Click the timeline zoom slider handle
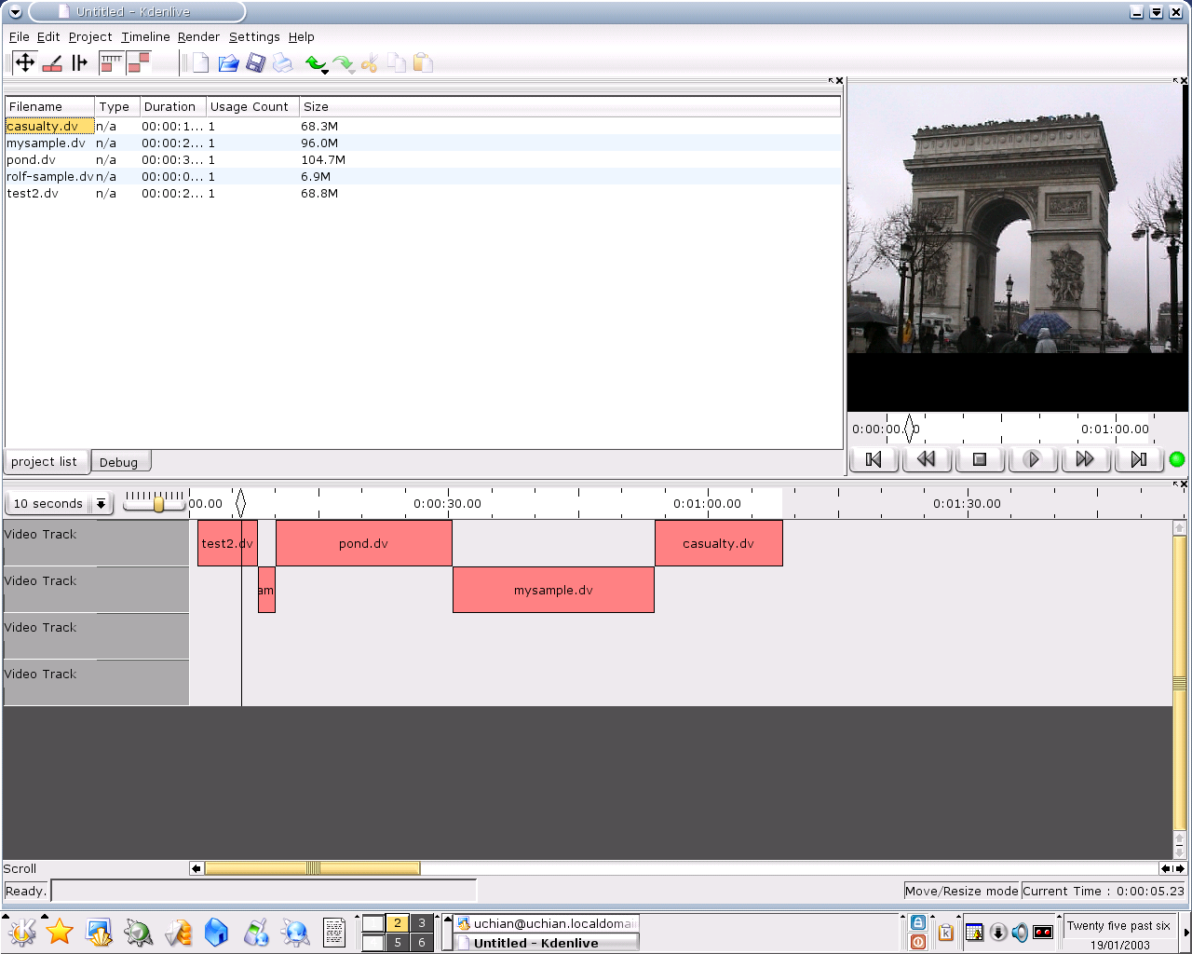 [158, 504]
